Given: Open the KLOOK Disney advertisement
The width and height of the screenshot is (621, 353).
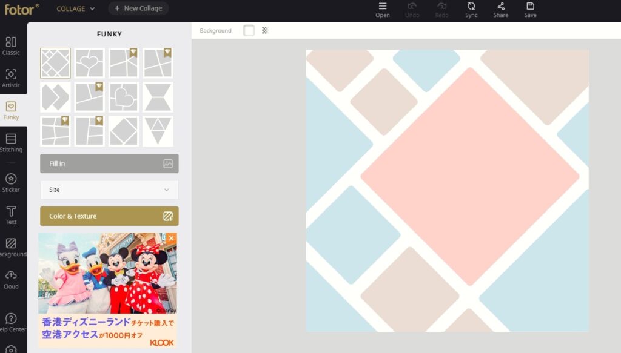Looking at the screenshot, I should pos(108,291).
